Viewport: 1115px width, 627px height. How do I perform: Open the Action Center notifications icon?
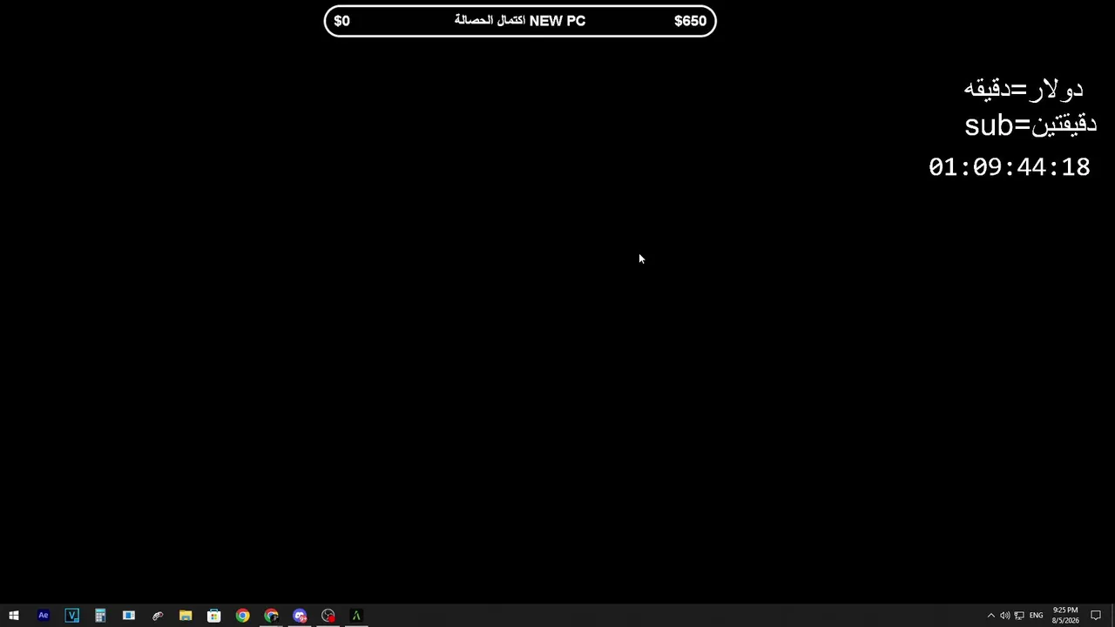1096,616
